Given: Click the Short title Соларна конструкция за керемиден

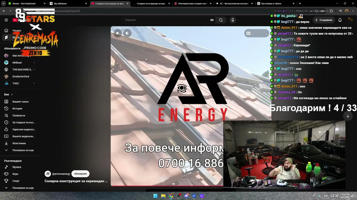Looking at the screenshot, I should point(76,181).
